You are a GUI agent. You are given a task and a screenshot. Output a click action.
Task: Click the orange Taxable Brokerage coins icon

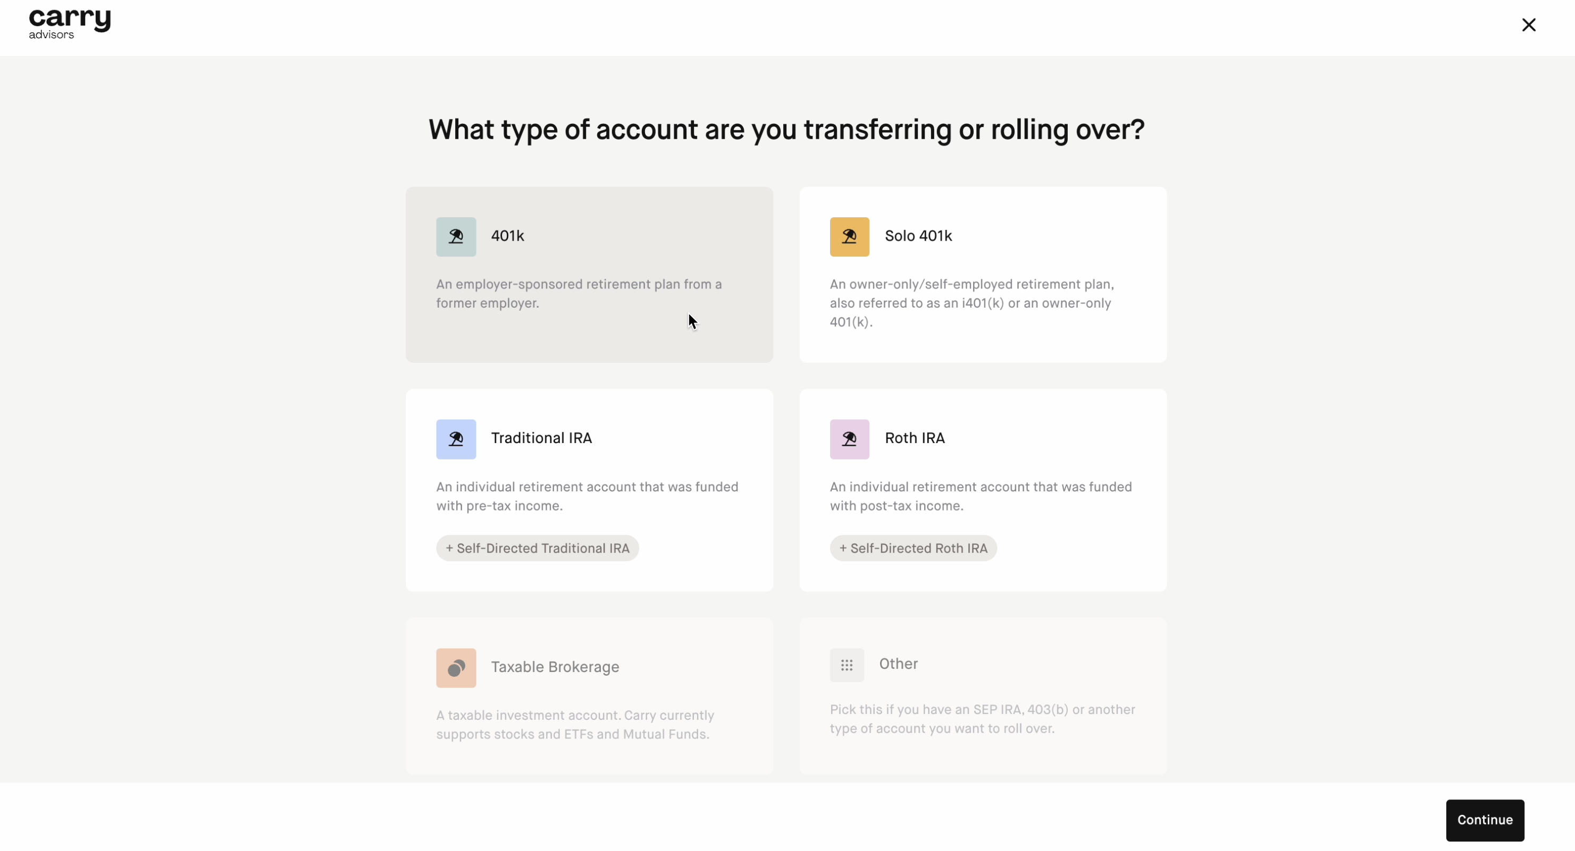point(456,668)
